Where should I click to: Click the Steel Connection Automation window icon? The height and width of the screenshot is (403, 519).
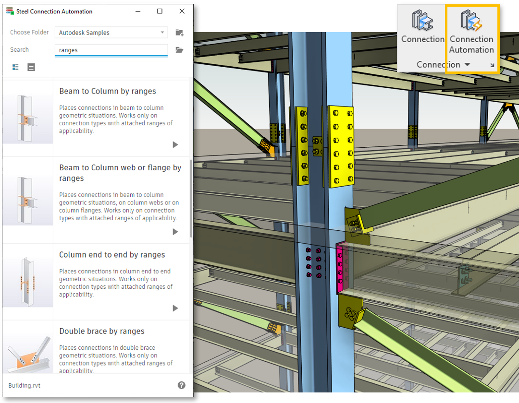pyautogui.click(x=10, y=11)
